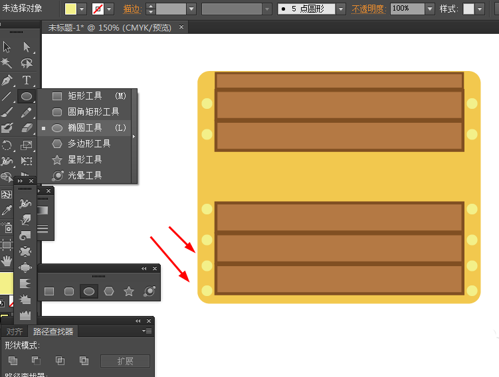Pick Flare in the floating shape tools panel
Screen dimensions: 499x377
tap(150, 291)
